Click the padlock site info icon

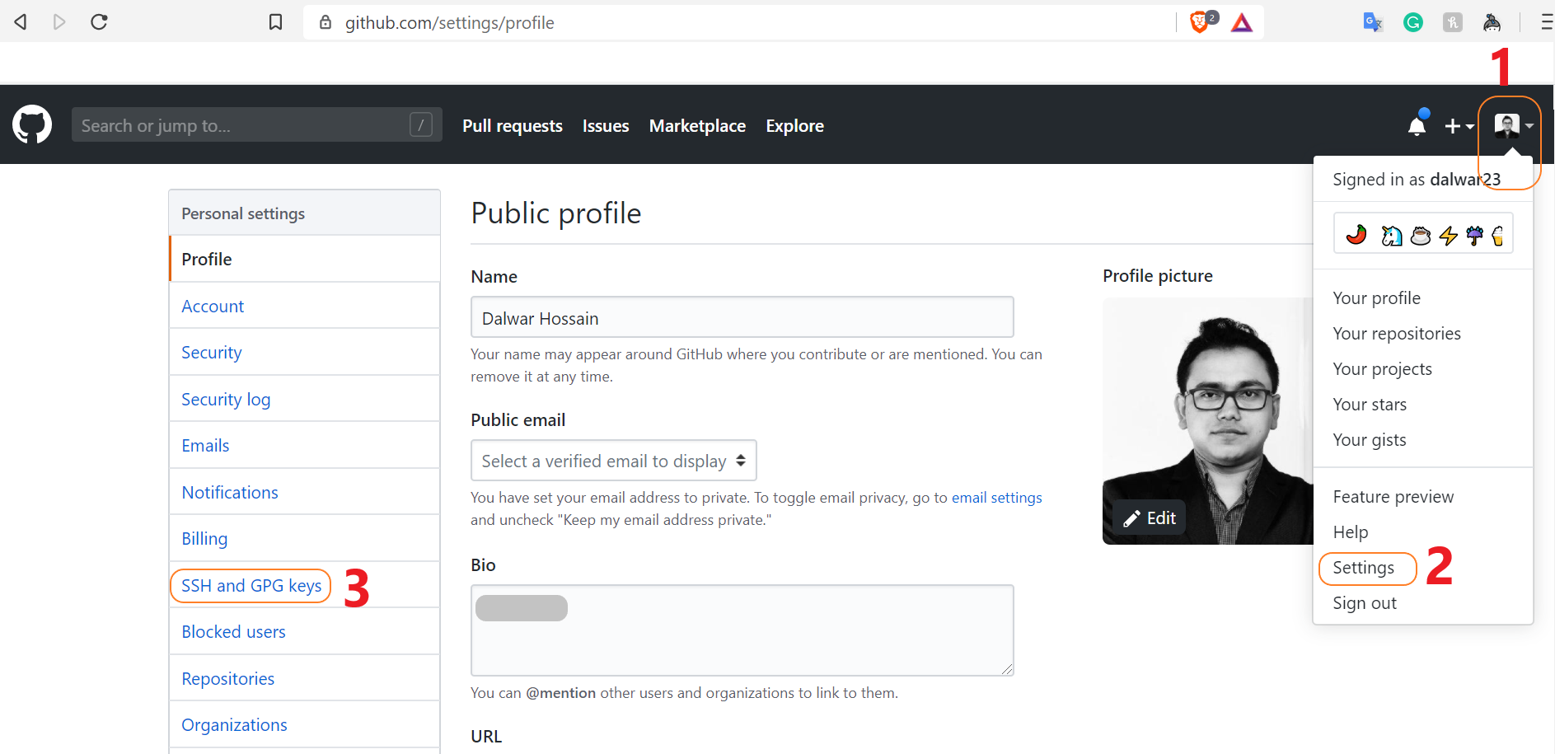[326, 22]
